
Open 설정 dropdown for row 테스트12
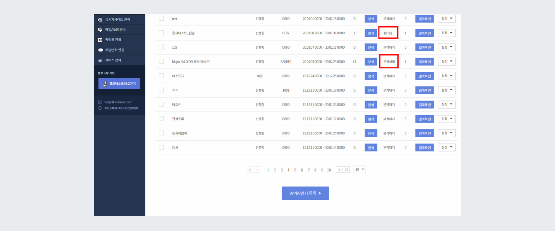447,76
